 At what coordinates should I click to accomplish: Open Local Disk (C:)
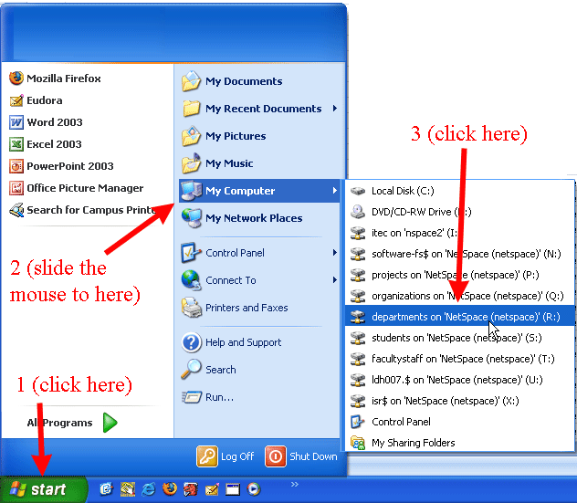click(460, 191)
